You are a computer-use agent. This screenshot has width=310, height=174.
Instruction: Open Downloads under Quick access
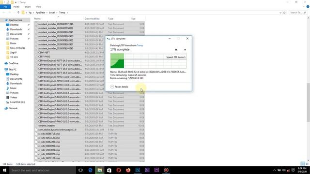(16, 29)
